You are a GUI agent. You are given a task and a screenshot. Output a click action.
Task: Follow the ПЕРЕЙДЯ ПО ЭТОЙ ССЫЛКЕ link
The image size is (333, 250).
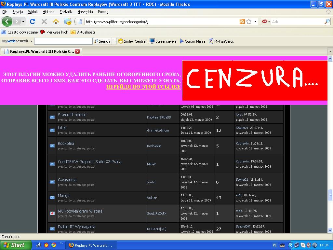pos(143,87)
